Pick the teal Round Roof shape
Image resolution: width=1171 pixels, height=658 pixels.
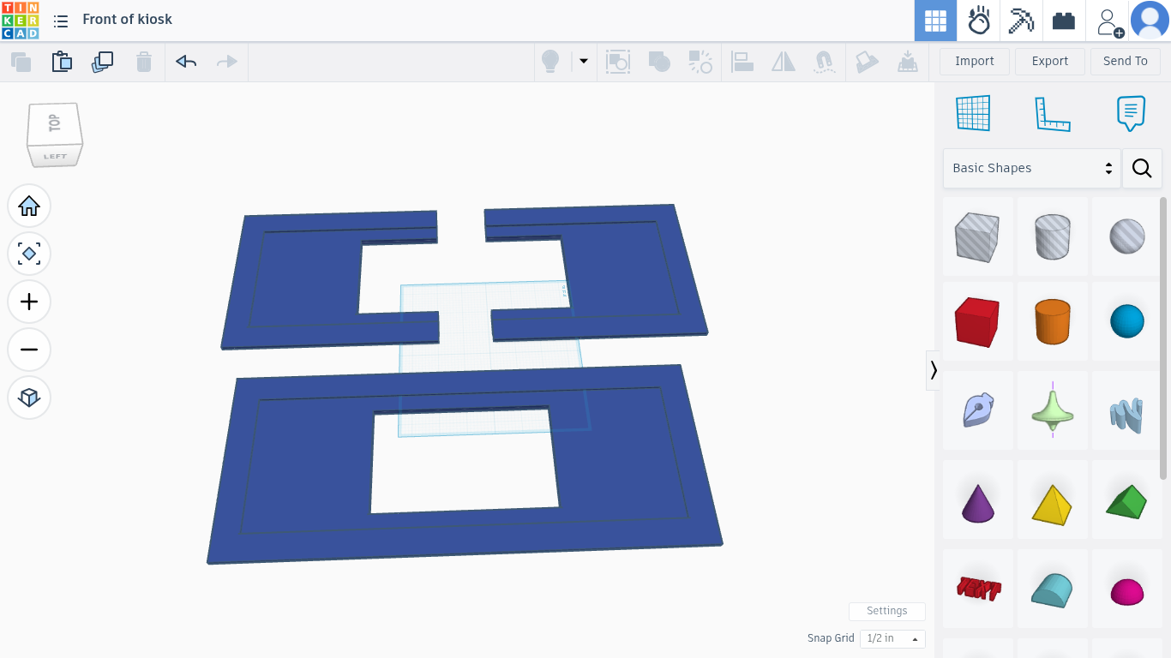point(1053,589)
